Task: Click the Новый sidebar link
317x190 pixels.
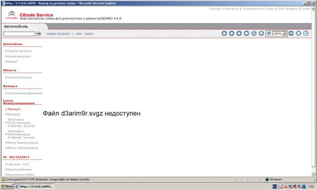Action: coord(12,62)
